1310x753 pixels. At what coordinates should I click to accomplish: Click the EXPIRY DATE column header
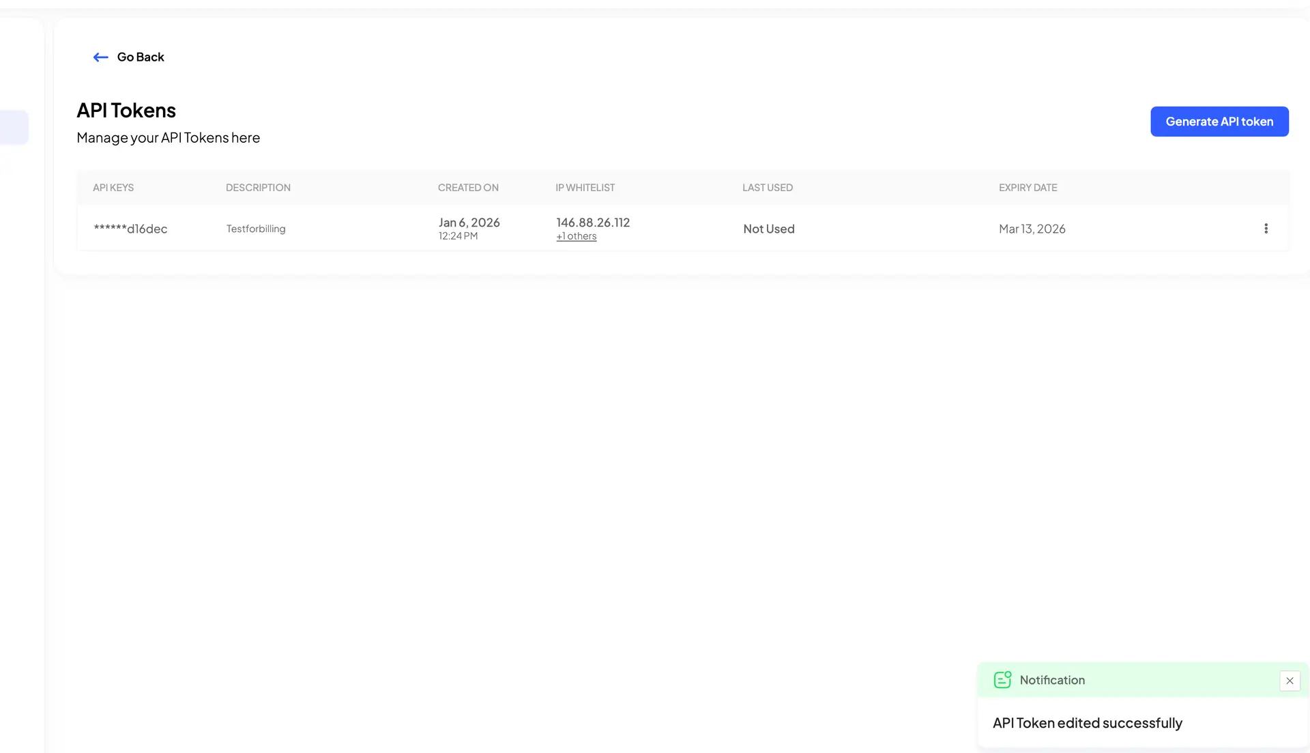click(x=1028, y=187)
